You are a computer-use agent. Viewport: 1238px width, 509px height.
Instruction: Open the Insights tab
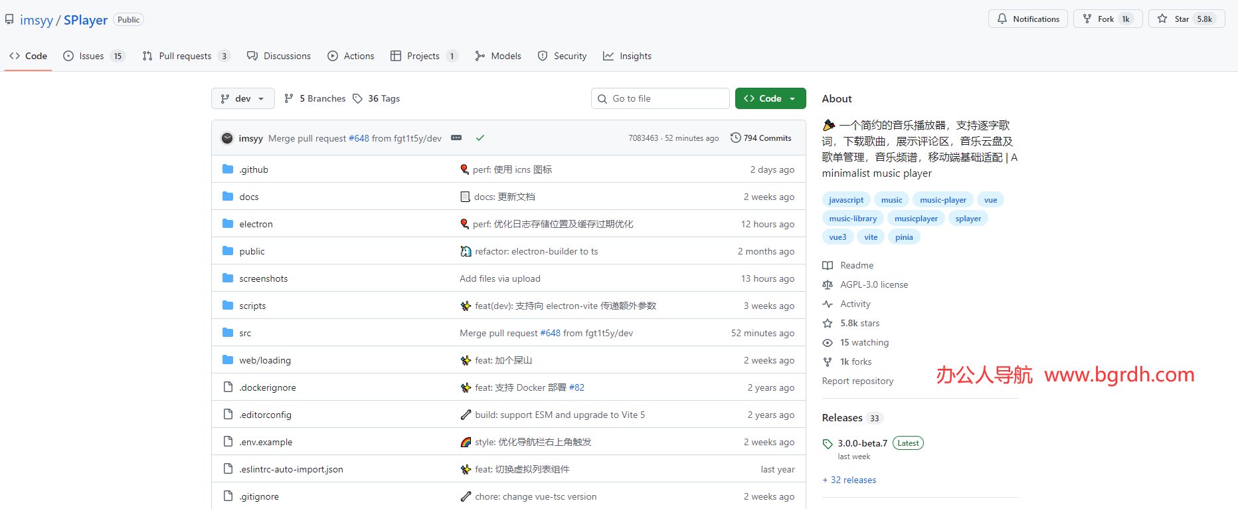point(628,56)
